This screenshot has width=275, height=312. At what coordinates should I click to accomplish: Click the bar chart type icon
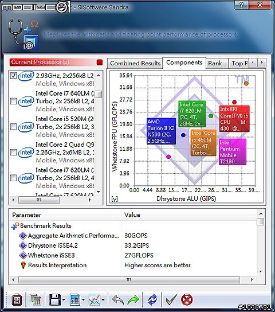click(x=75, y=299)
